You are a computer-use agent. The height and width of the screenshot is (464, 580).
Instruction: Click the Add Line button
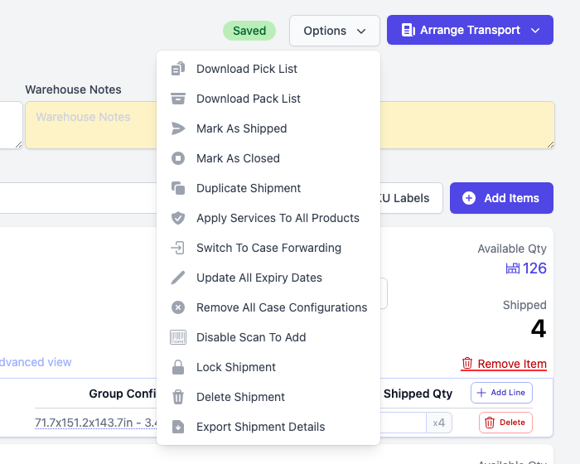pos(501,393)
